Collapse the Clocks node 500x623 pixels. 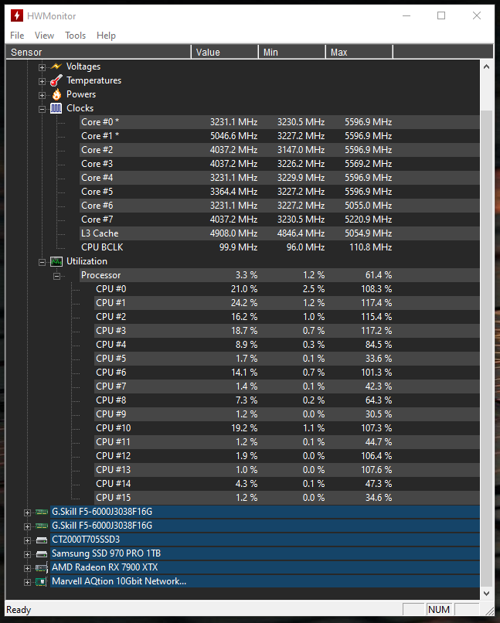click(x=42, y=109)
